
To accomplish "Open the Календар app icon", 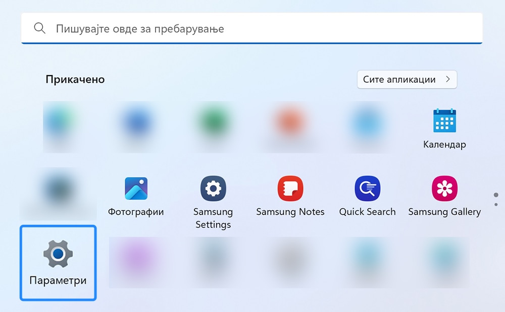I will [444, 120].
